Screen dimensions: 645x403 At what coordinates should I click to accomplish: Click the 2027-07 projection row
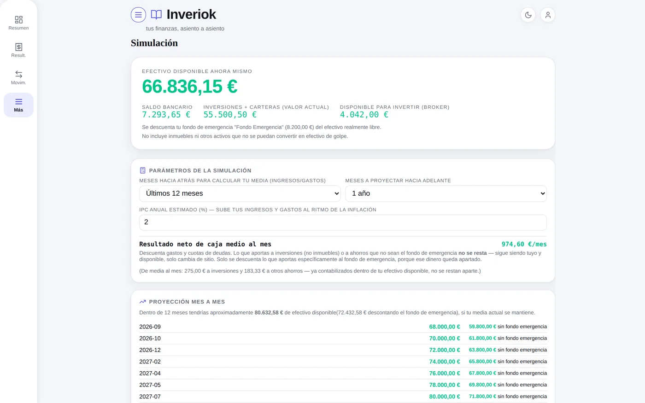click(343, 397)
